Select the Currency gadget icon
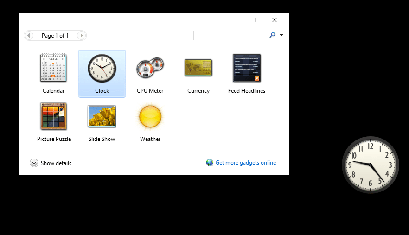Screen dimensions: 409x235 coord(198,68)
